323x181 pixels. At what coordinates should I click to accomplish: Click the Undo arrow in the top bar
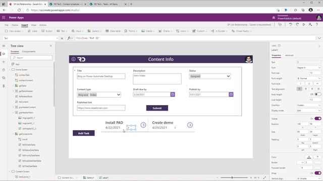[x=291, y=25]
